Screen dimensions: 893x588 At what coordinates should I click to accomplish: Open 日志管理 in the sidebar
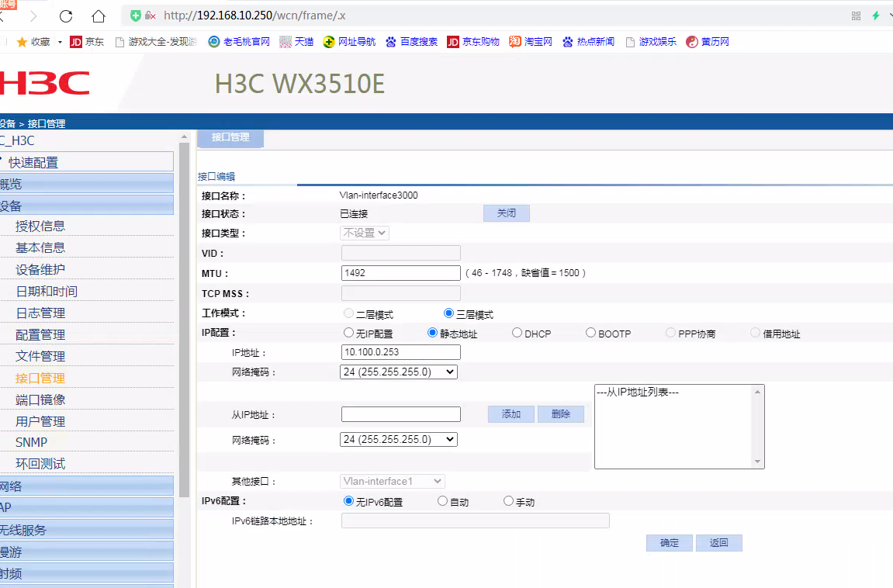pos(40,313)
